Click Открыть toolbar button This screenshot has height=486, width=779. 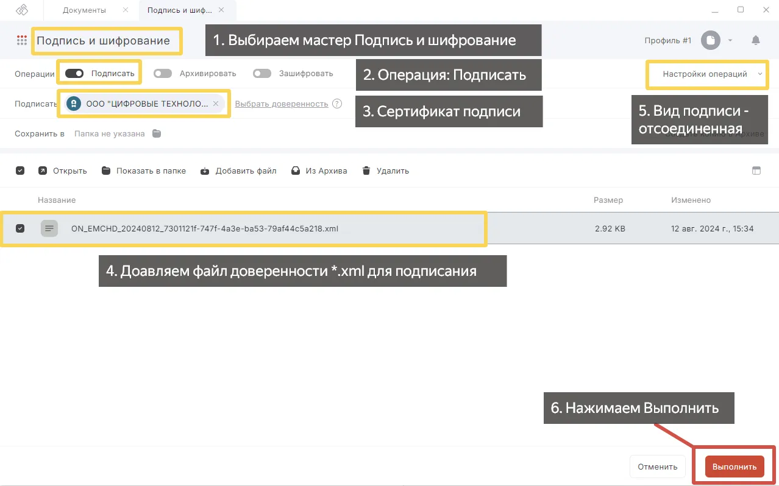click(63, 171)
